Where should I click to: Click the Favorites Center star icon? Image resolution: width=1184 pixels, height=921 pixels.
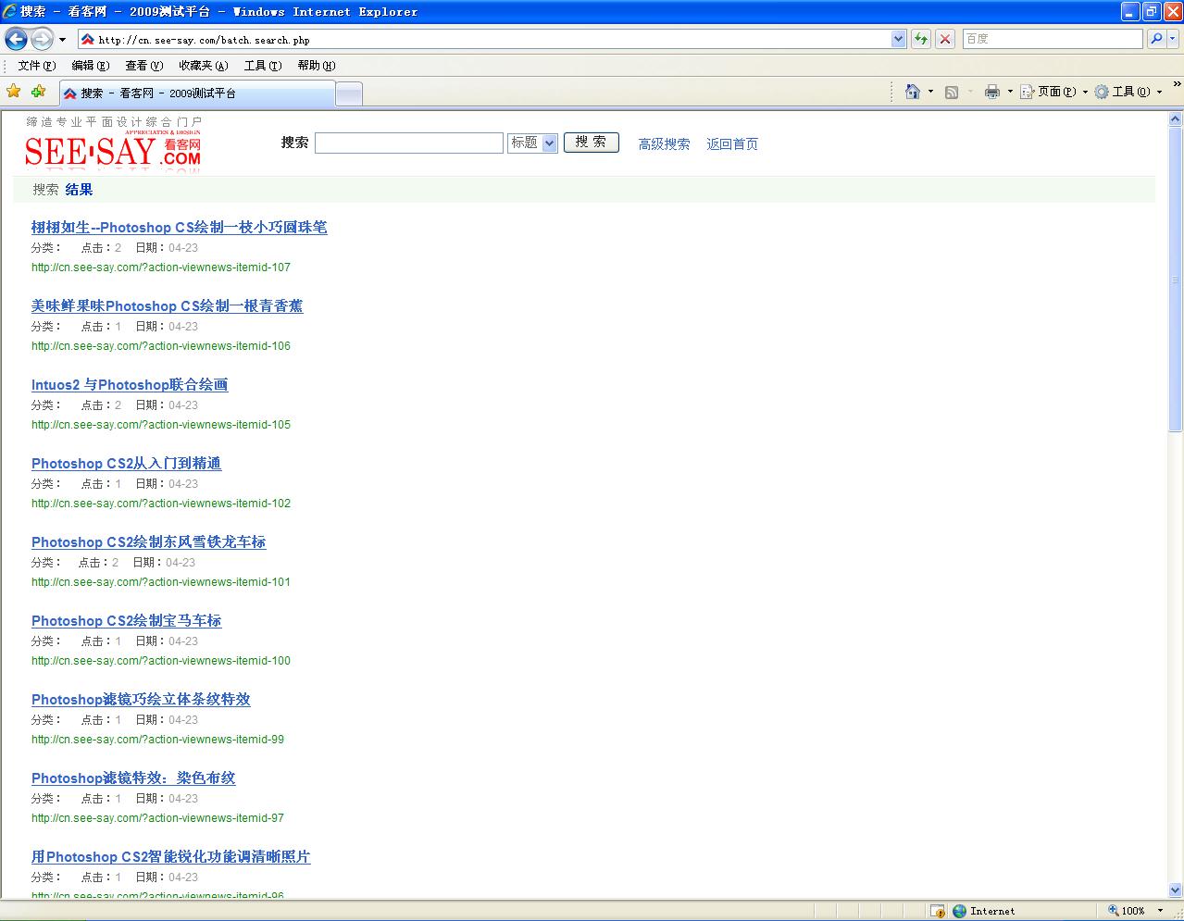[x=14, y=92]
